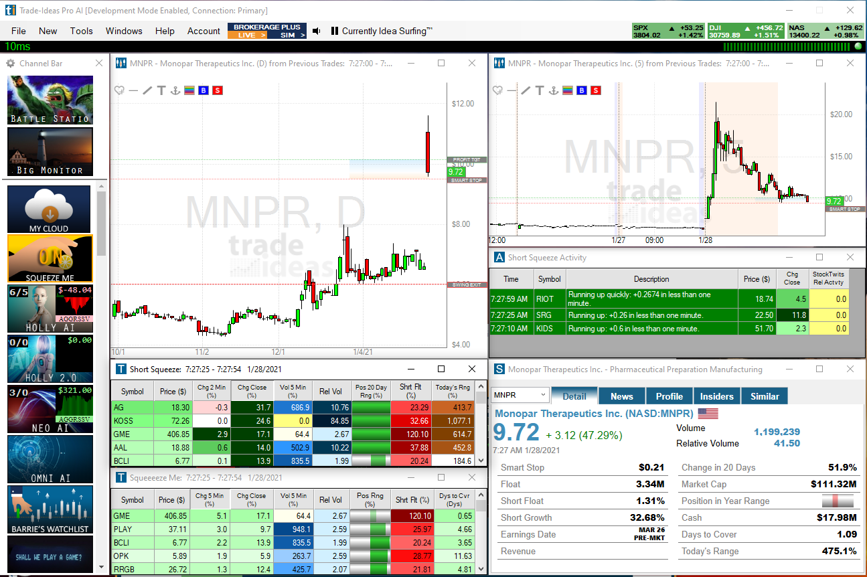Sort Short Squeeze by Chg Close column header
Viewport: 867px width, 577px height.
point(252,391)
